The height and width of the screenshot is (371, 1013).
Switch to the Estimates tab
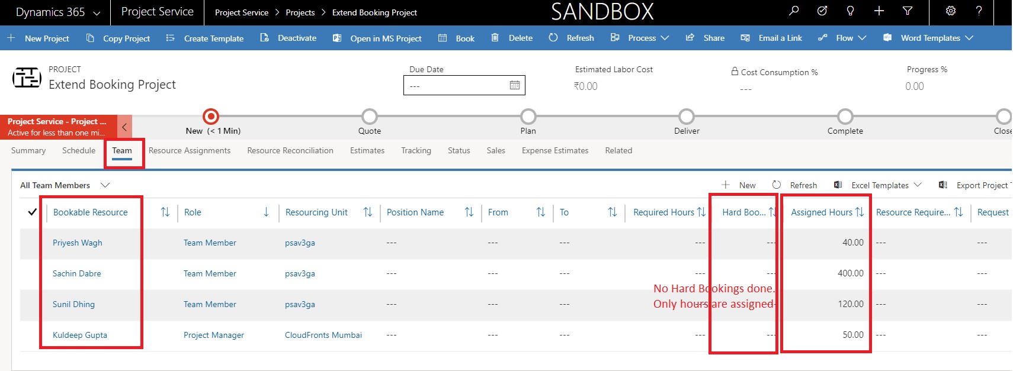367,150
